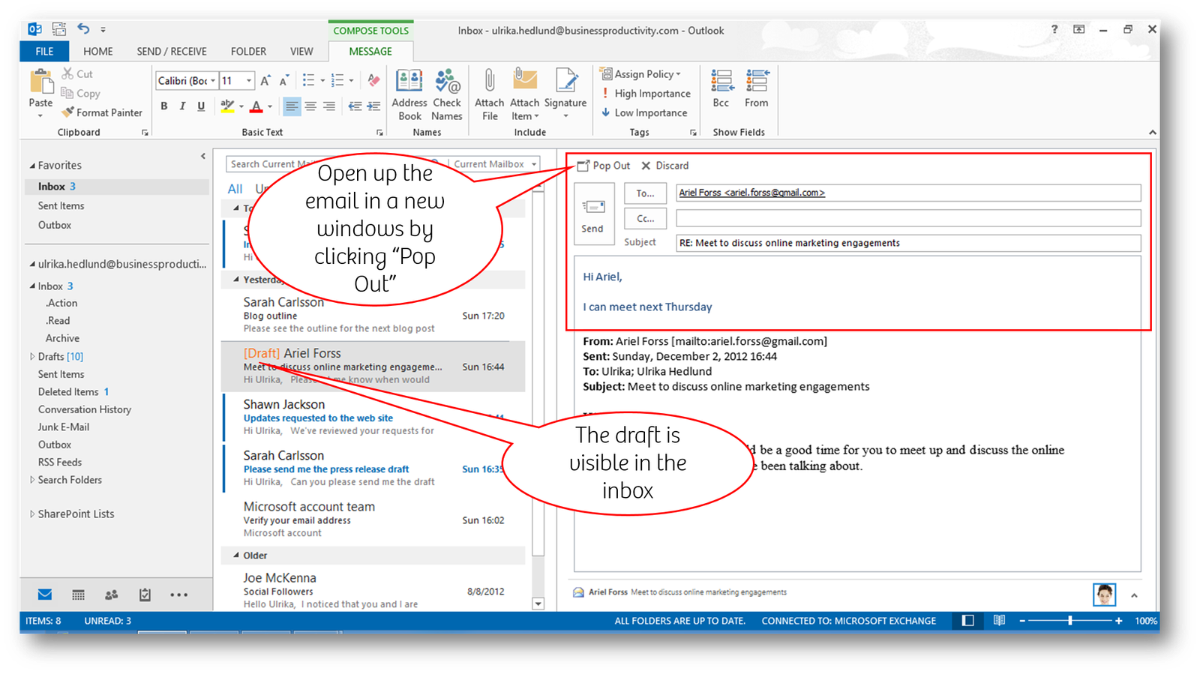The width and height of the screenshot is (1200, 674).
Task: Open the Shawn Jackson email in list
Action: pos(373,417)
